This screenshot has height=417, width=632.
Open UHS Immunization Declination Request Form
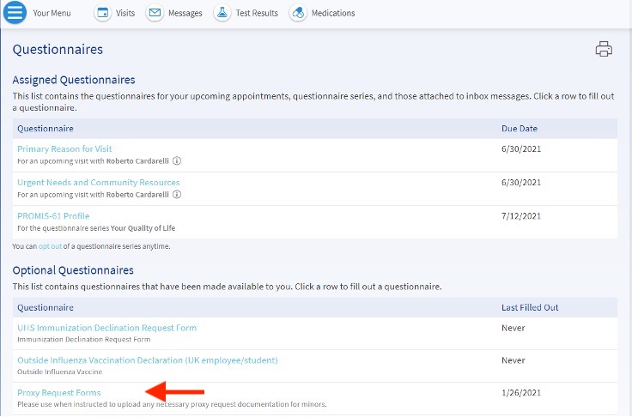pyautogui.click(x=106, y=328)
